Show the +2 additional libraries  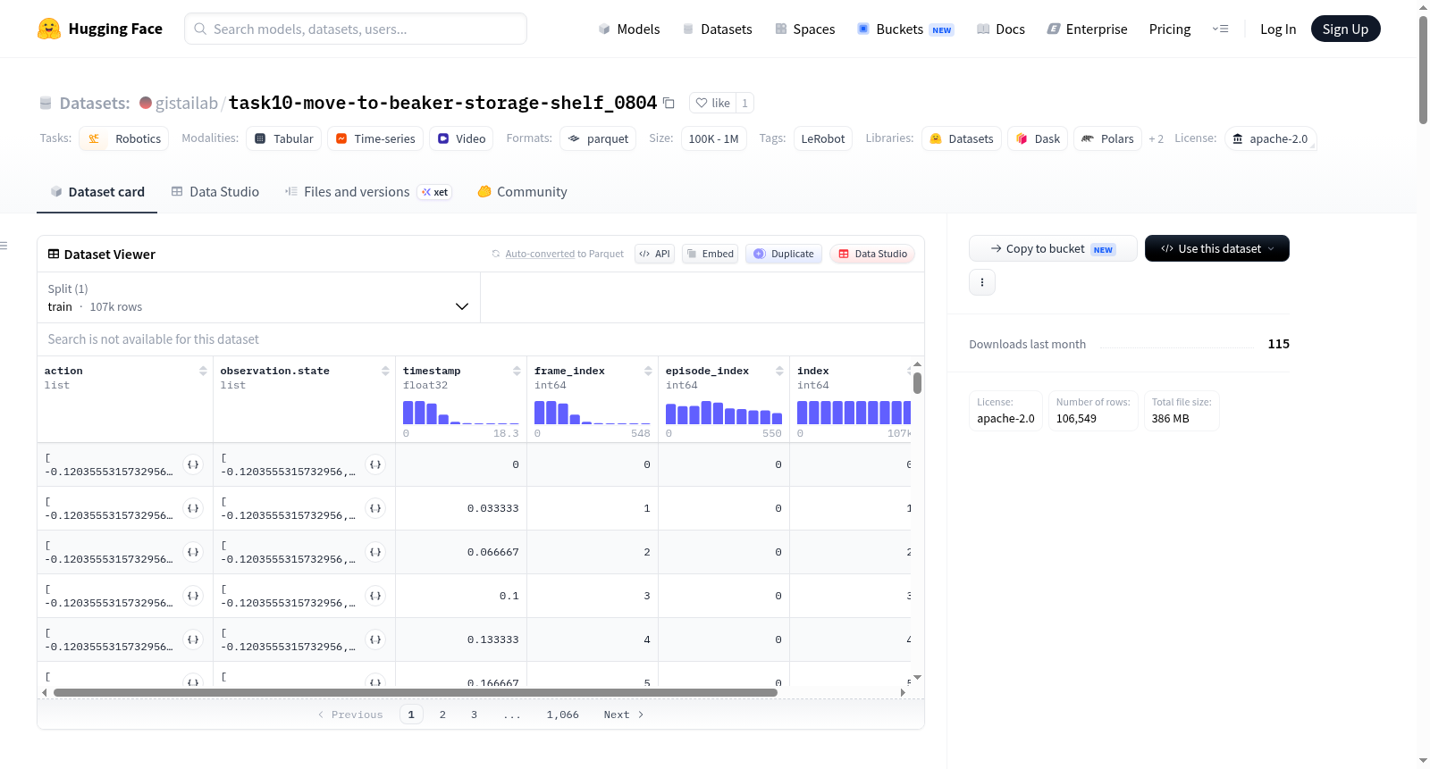1157,139
